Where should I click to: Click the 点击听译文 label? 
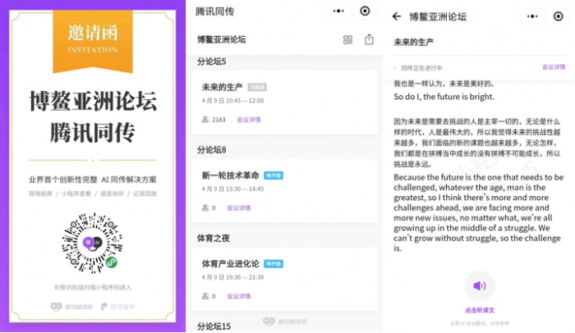point(480,310)
